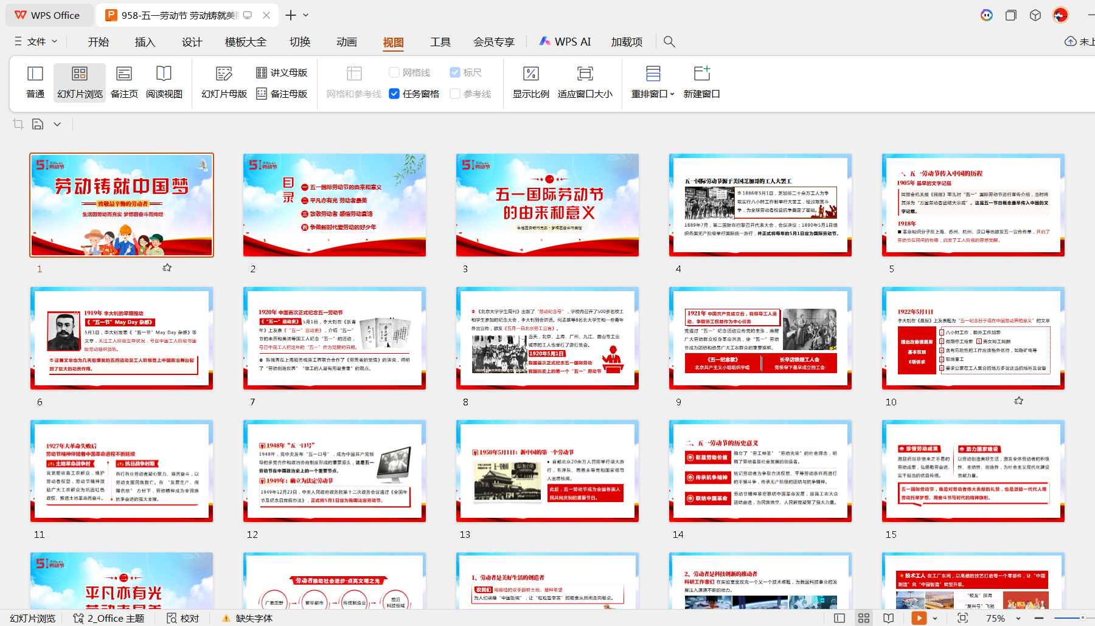The width and height of the screenshot is (1095, 626).
Task: Click 2_Office theme label in status bar
Action: click(x=109, y=618)
